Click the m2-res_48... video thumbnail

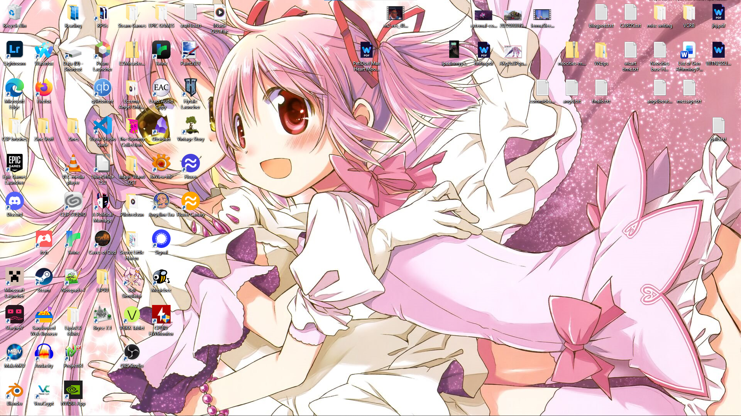(x=396, y=13)
